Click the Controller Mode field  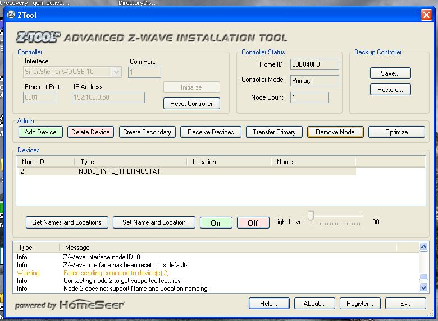[x=314, y=81]
